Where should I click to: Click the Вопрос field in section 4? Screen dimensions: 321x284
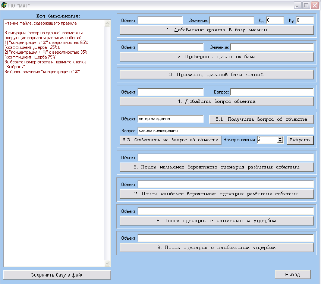click(272, 92)
